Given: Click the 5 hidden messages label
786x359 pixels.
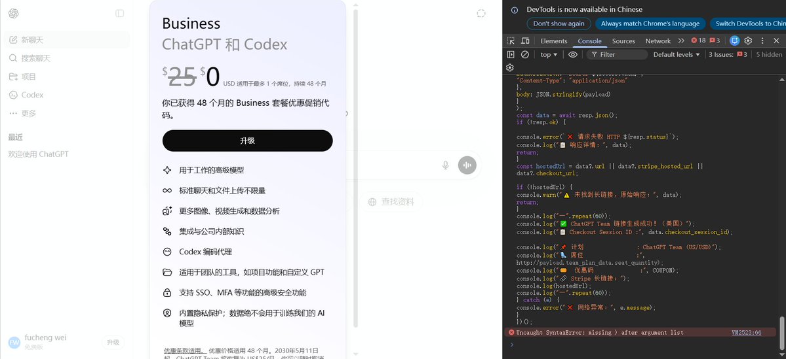Looking at the screenshot, I should pyautogui.click(x=769, y=54).
